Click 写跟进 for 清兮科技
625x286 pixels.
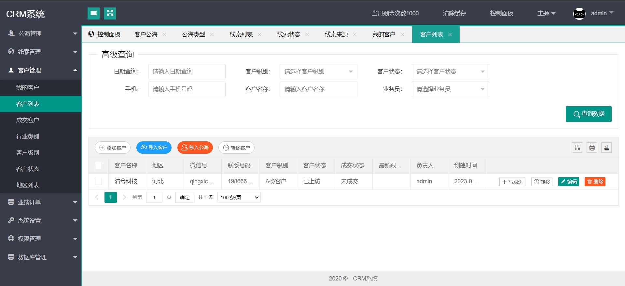point(512,182)
